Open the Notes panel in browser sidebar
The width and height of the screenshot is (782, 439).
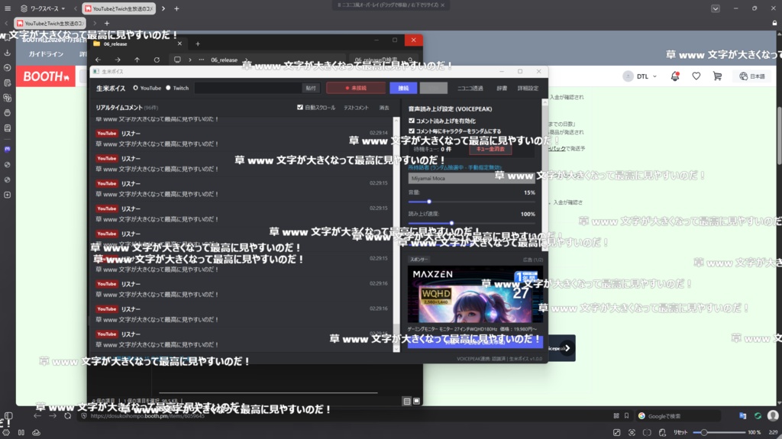[8, 82]
